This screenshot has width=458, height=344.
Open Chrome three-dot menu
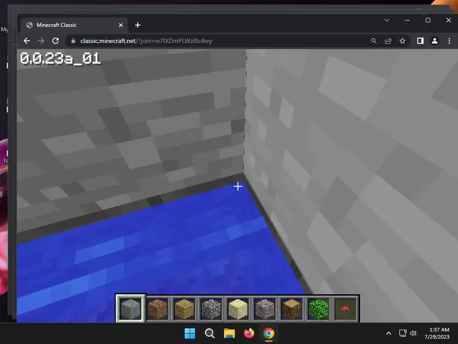pyautogui.click(x=449, y=41)
